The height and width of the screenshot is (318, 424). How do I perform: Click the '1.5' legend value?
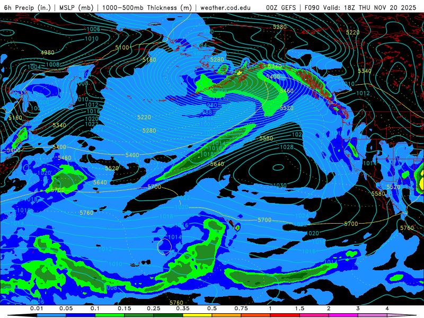[299, 308]
